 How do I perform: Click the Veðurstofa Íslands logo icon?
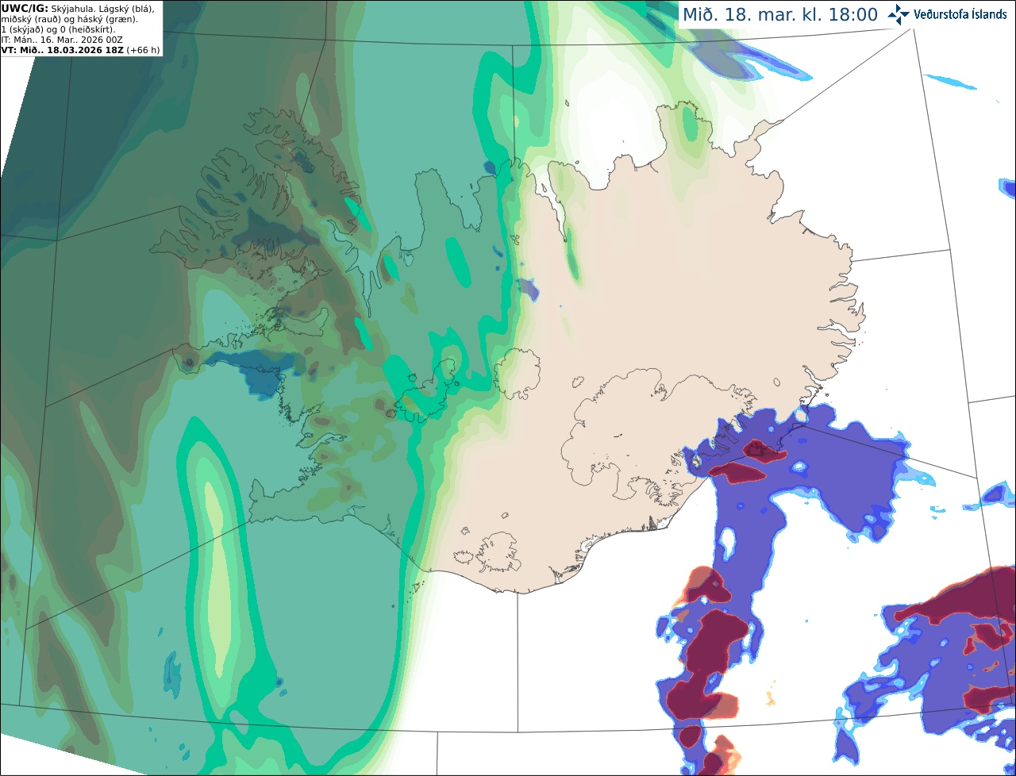(899, 14)
